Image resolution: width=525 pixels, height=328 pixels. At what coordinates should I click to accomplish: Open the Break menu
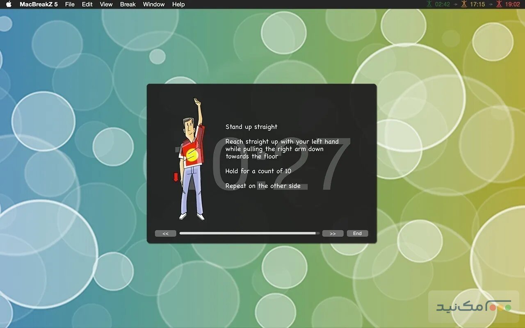[128, 4]
